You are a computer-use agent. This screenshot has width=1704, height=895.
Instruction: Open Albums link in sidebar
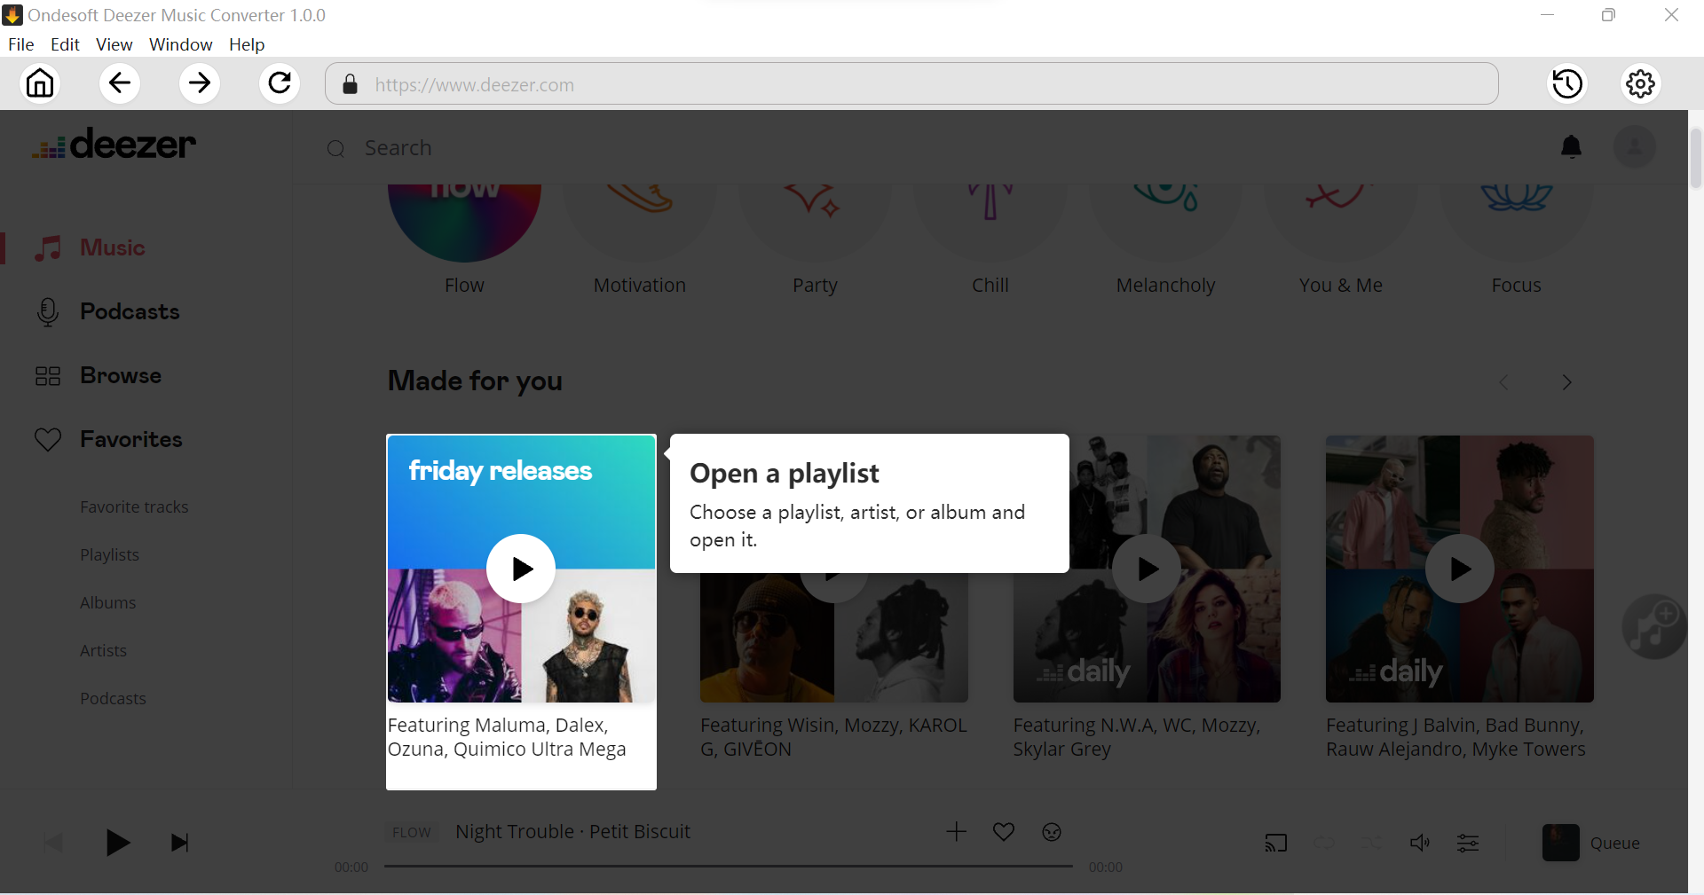[x=107, y=602]
